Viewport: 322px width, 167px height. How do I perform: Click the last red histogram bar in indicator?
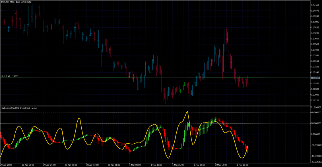pyautogui.click(x=248, y=150)
